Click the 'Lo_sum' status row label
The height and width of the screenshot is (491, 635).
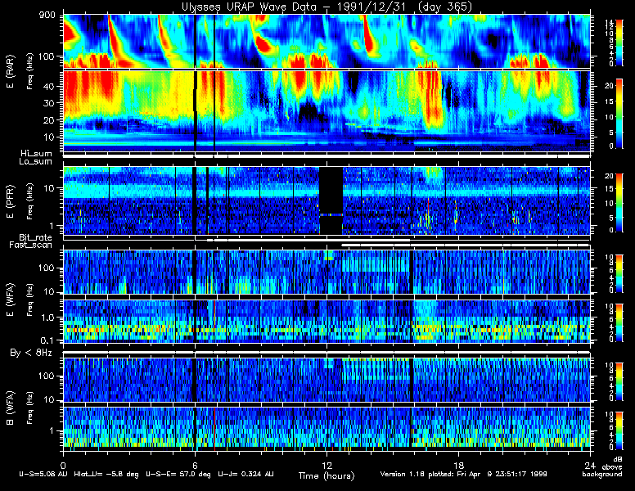[35, 161]
